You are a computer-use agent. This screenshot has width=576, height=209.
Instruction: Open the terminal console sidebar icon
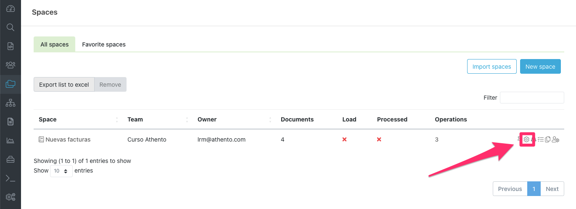point(11,178)
